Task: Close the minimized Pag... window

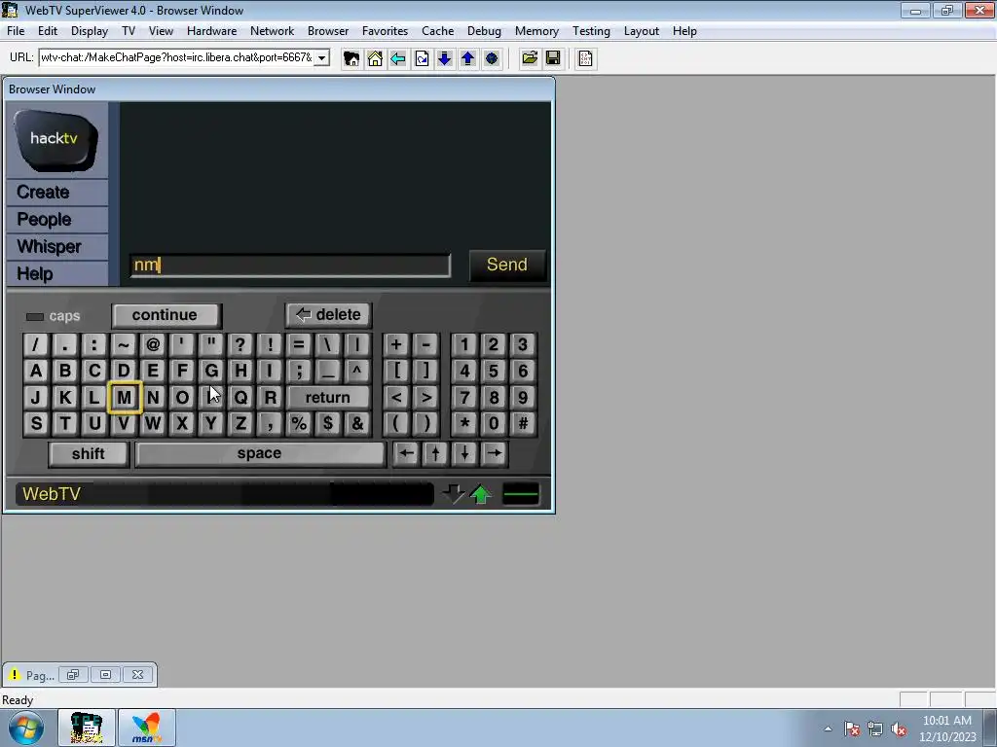Action: (137, 675)
